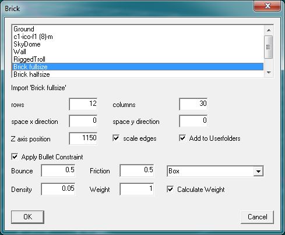Select SkyDome in the list
The image size is (285, 235).
tap(138, 44)
